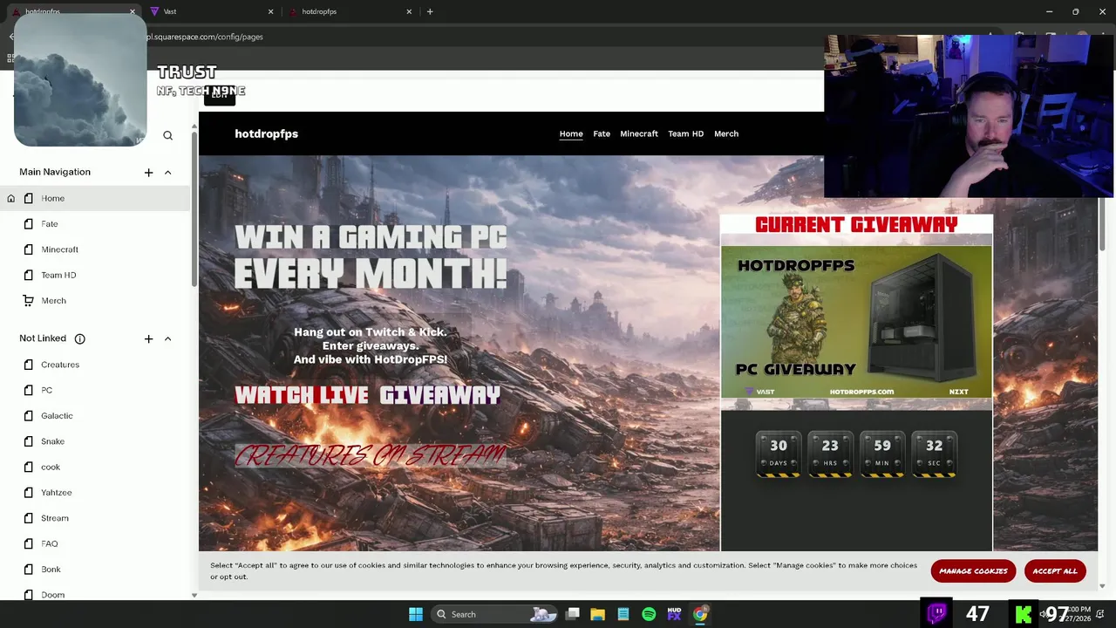Add a page to Not Linked section

148,338
